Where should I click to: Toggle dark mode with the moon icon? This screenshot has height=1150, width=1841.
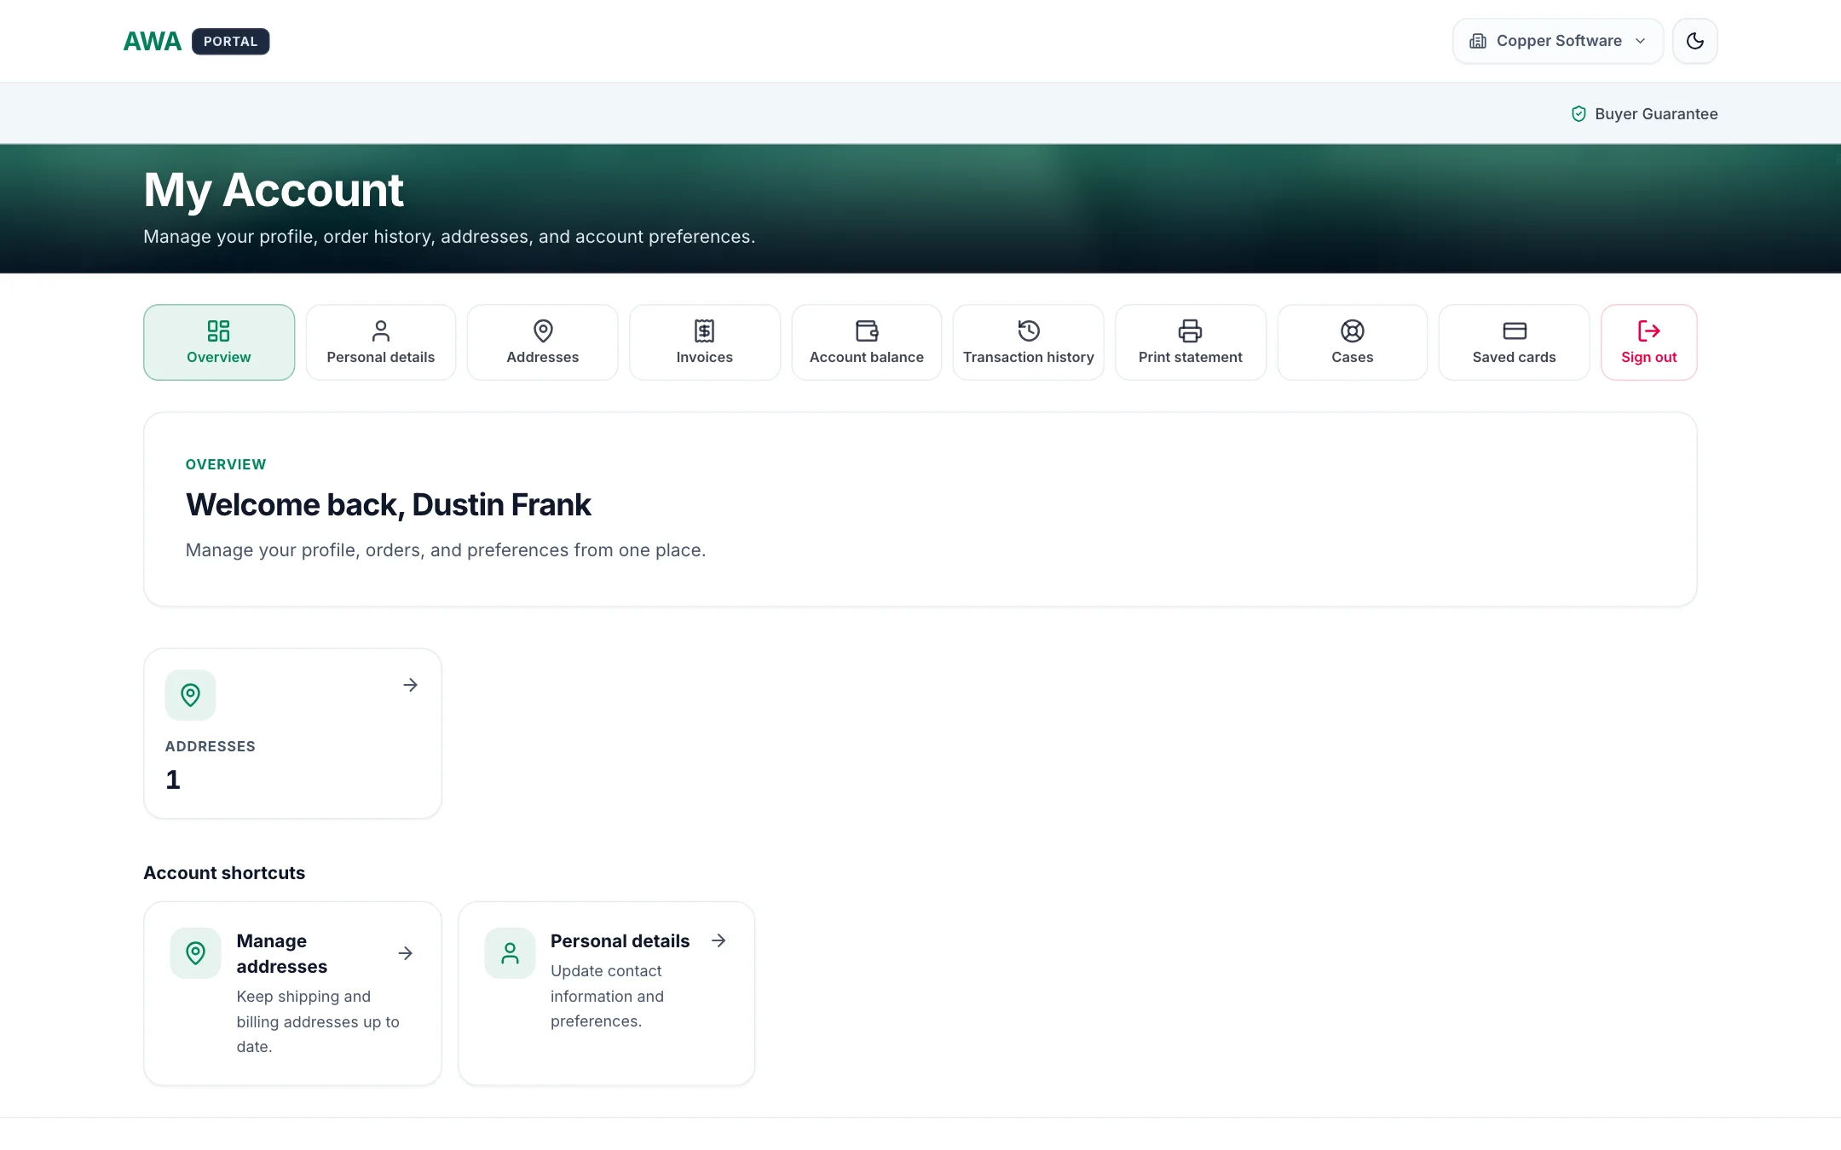pos(1694,41)
